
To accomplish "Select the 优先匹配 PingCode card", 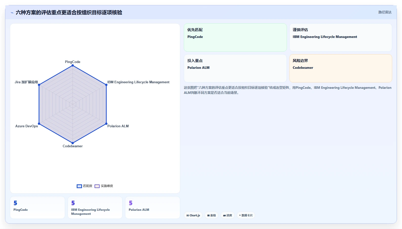I will pyautogui.click(x=235, y=37).
